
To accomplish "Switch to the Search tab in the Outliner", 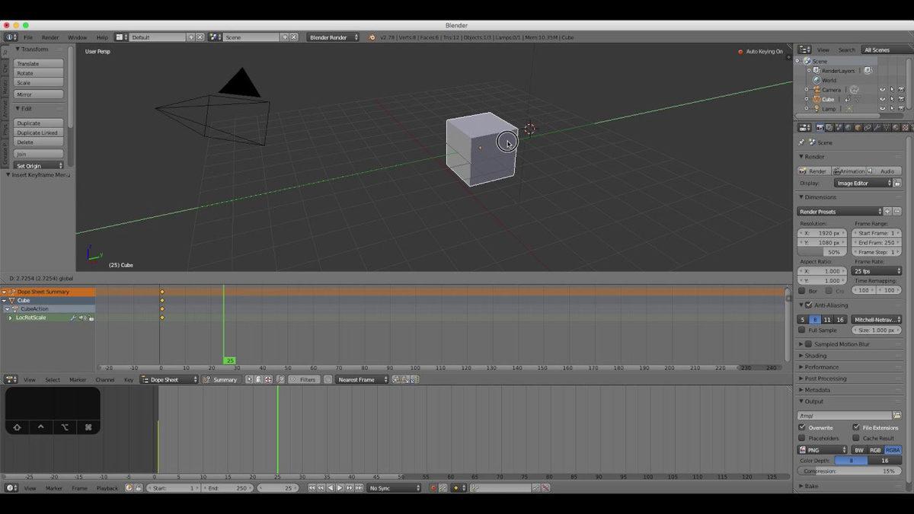I will pos(846,49).
